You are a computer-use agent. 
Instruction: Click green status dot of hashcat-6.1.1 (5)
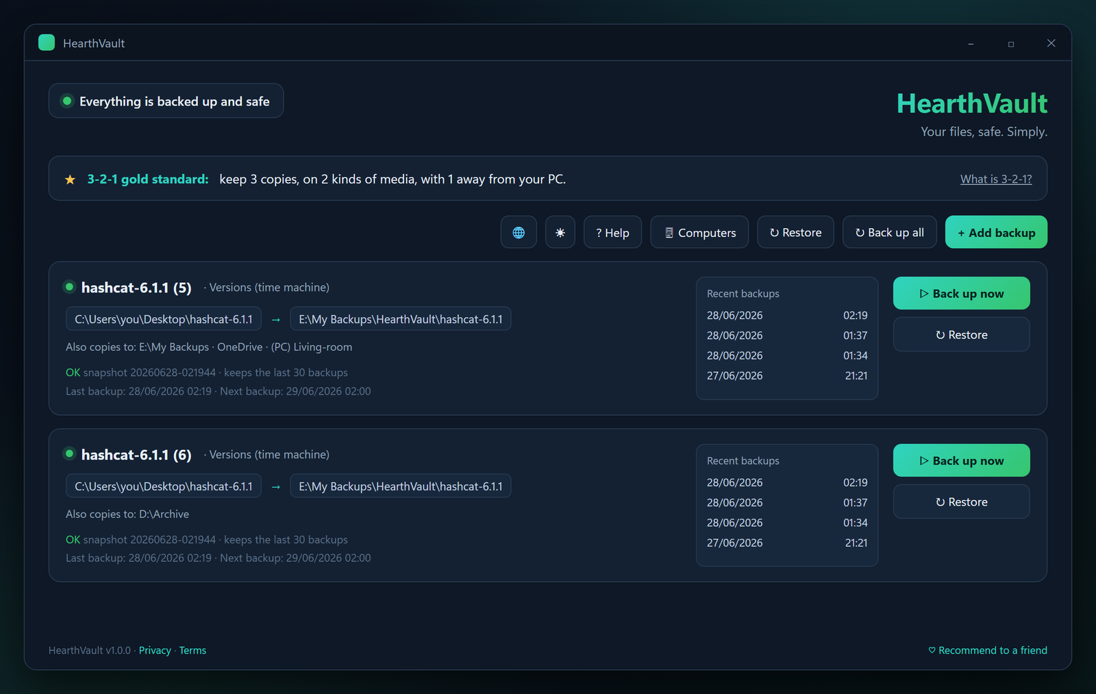(x=69, y=286)
